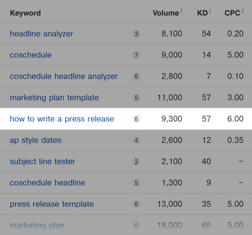This screenshot has height=235, width=252.
Task: Select volume value 8,100
Action: (x=172, y=34)
